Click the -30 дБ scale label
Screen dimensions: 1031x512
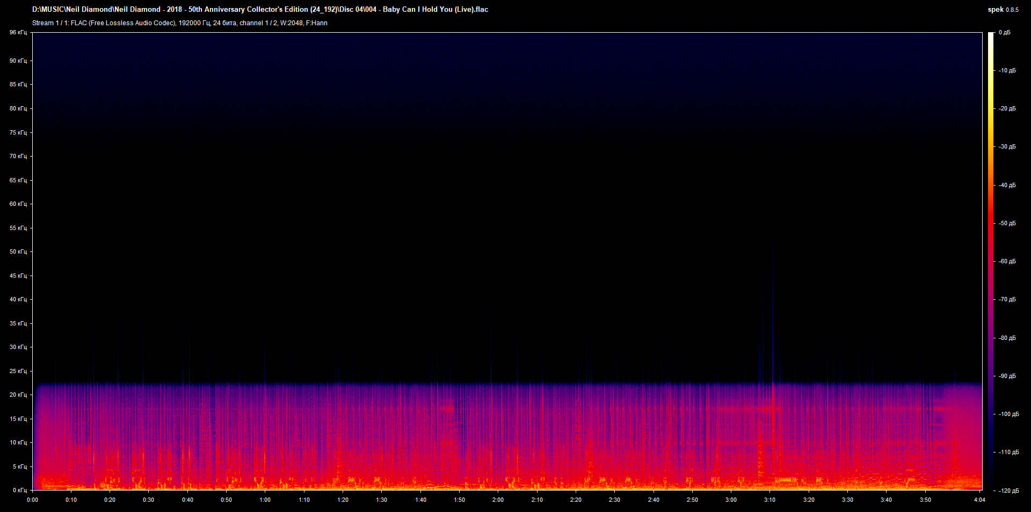tap(1007, 147)
